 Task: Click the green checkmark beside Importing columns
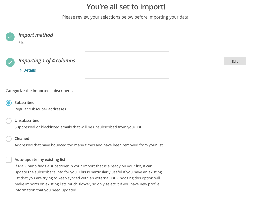[x=10, y=63]
